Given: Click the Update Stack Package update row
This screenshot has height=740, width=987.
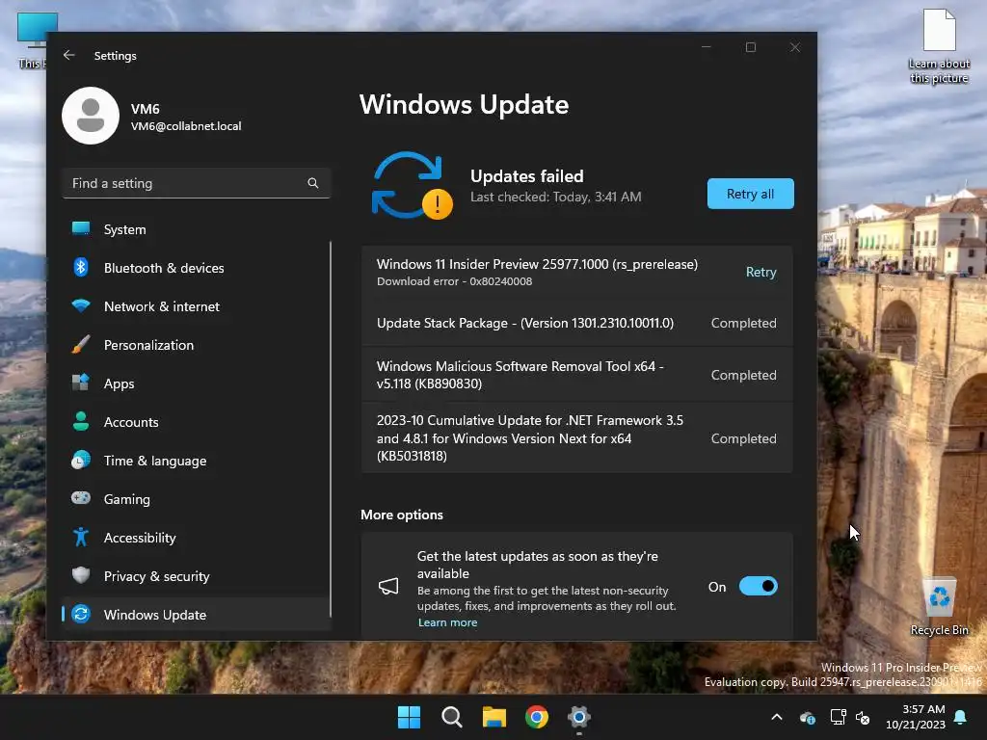Looking at the screenshot, I should point(576,323).
